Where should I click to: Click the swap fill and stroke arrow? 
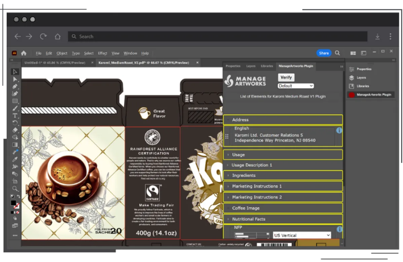pos(18,196)
